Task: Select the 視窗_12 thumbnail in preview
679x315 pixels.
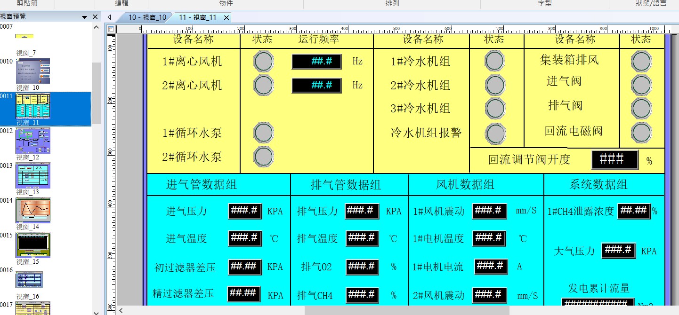Action: tap(33, 141)
